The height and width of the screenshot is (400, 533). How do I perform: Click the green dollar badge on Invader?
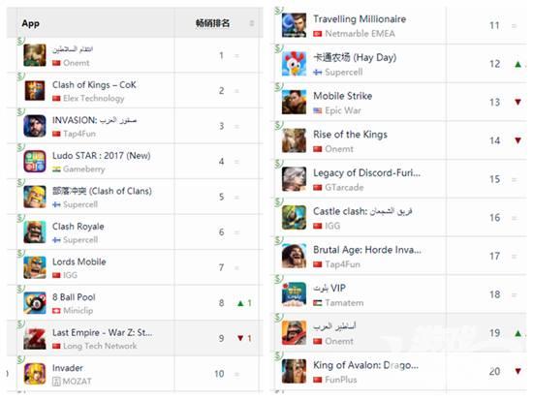[x=20, y=359]
